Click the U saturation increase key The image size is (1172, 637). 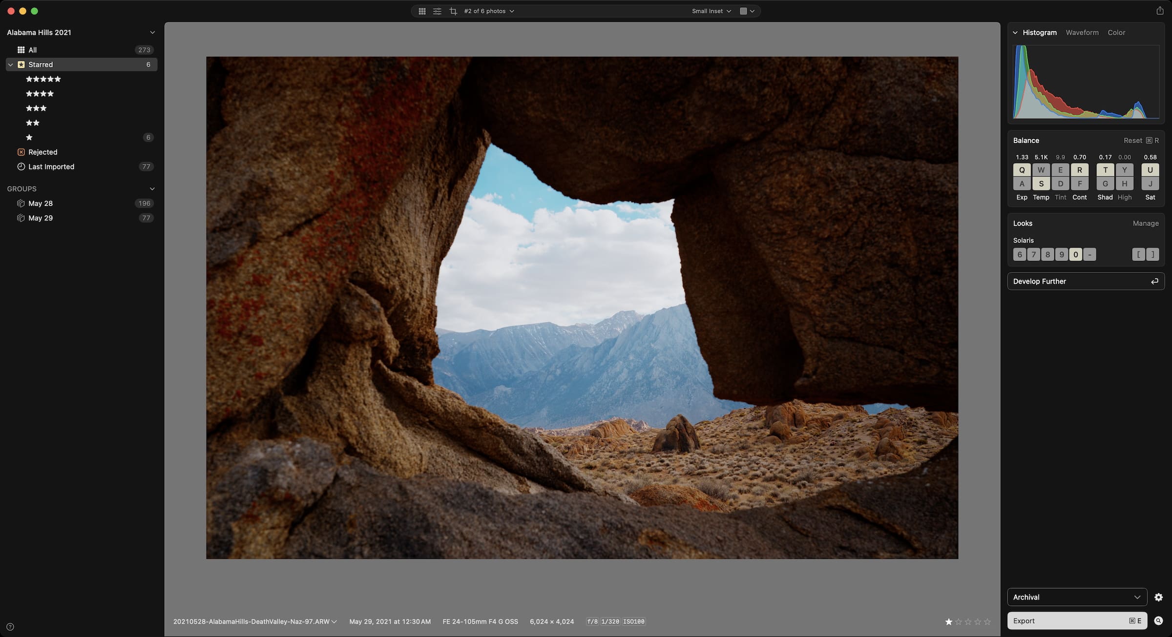tap(1150, 170)
